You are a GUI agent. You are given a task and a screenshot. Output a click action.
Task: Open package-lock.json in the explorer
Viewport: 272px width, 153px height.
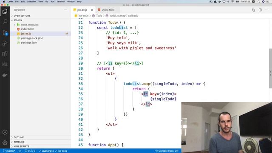coord(40,38)
